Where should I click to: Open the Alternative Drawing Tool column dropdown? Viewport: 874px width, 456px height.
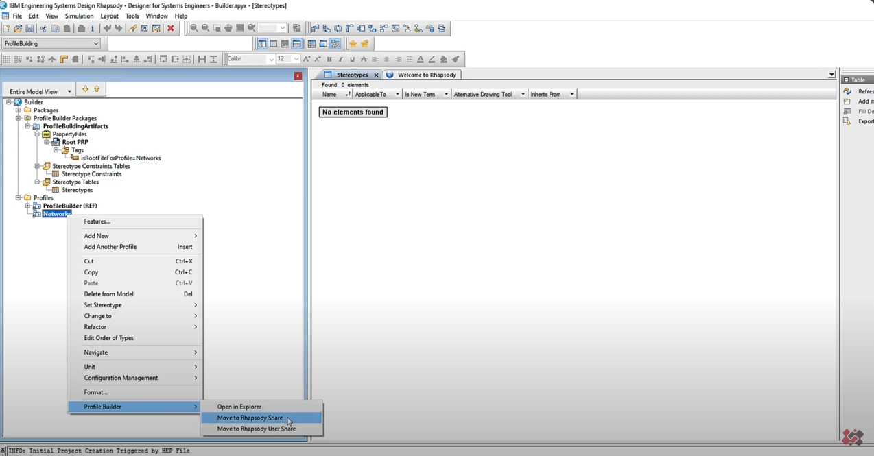(523, 95)
